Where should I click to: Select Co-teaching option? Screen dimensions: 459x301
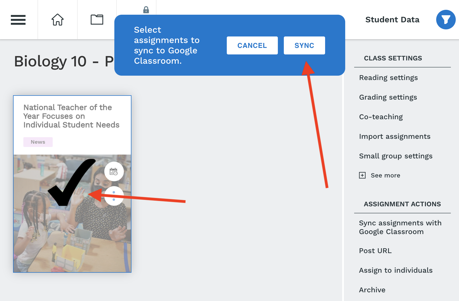[x=381, y=117]
